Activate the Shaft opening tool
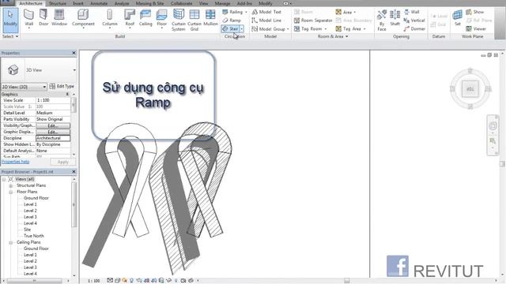 coord(395,17)
